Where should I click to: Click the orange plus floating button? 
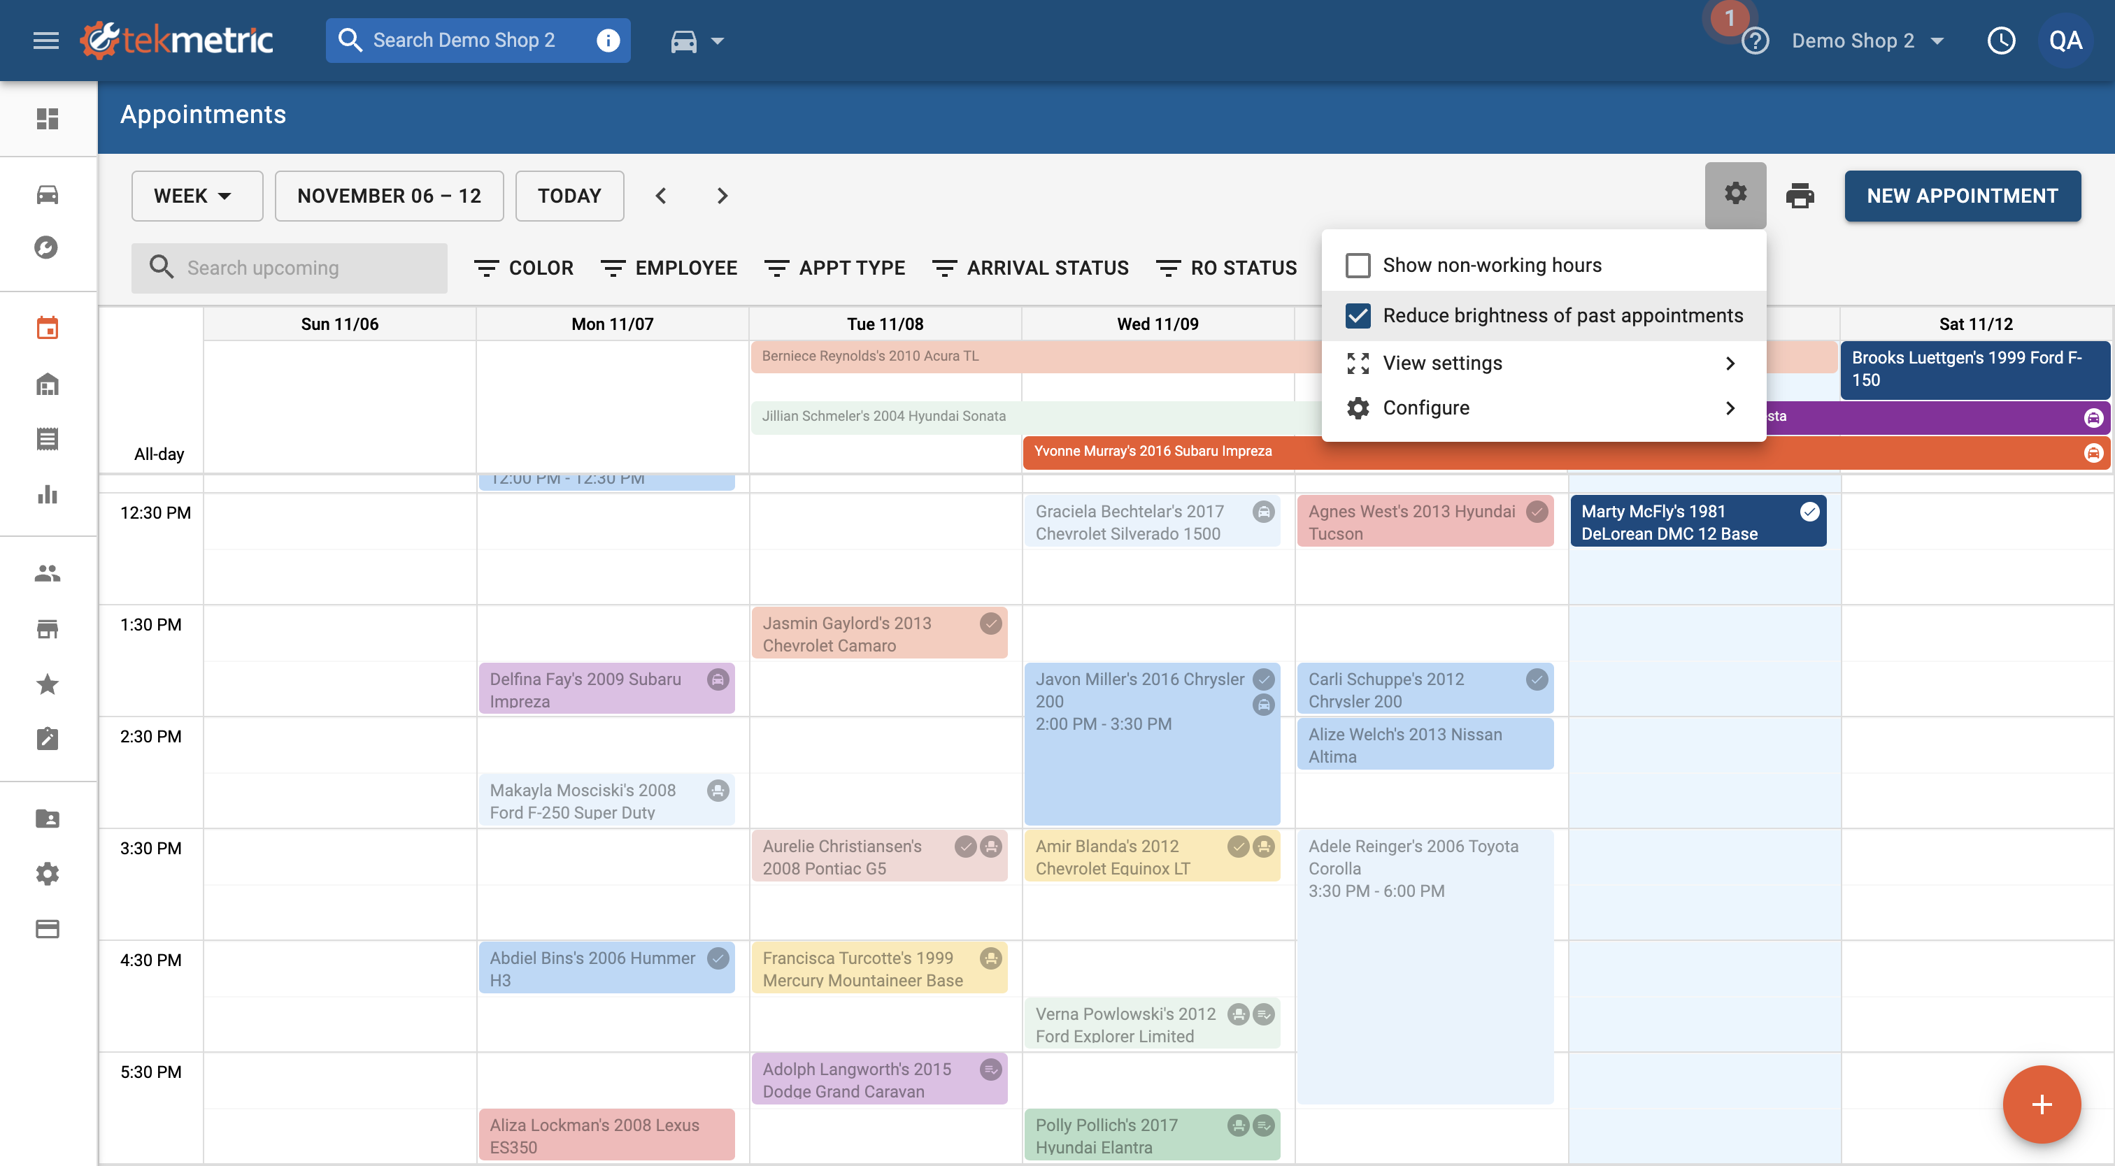(x=2041, y=1104)
